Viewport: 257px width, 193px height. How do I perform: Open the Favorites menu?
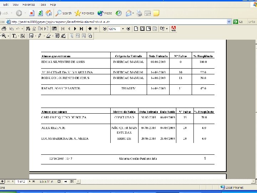tap(29, 5)
